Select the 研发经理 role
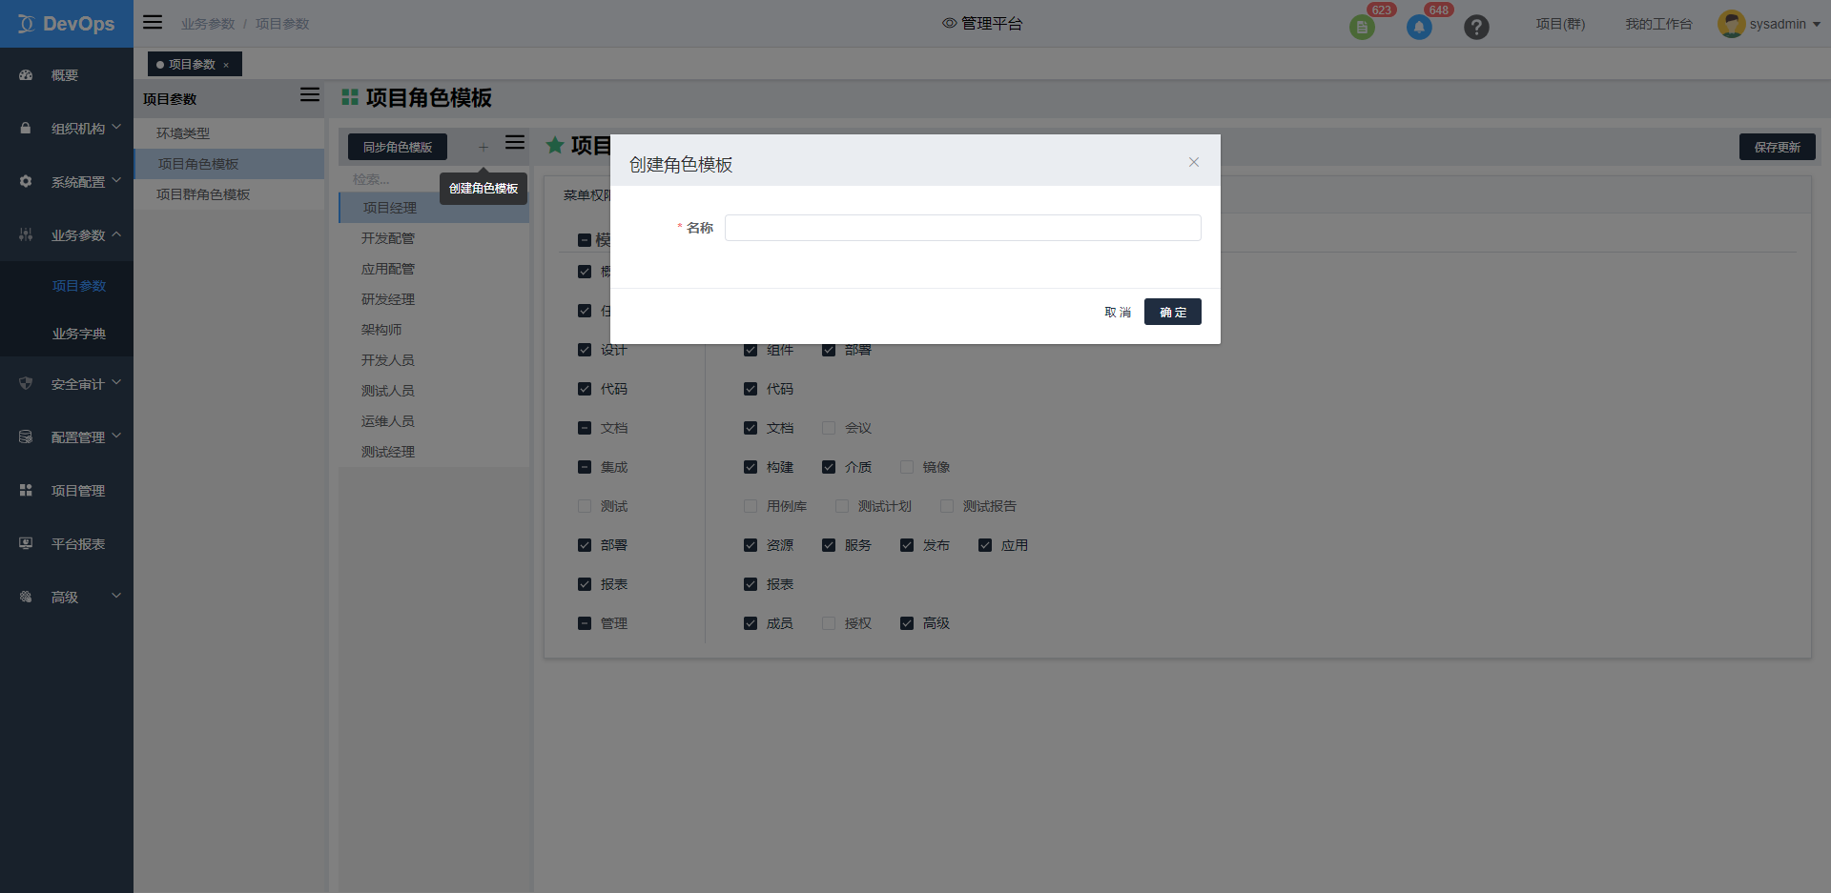The width and height of the screenshot is (1831, 893). coord(434,299)
